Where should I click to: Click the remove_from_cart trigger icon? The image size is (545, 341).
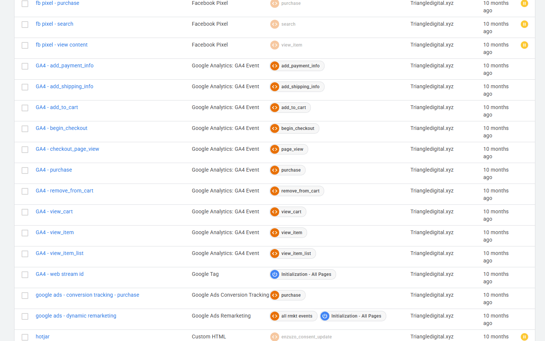point(275,191)
